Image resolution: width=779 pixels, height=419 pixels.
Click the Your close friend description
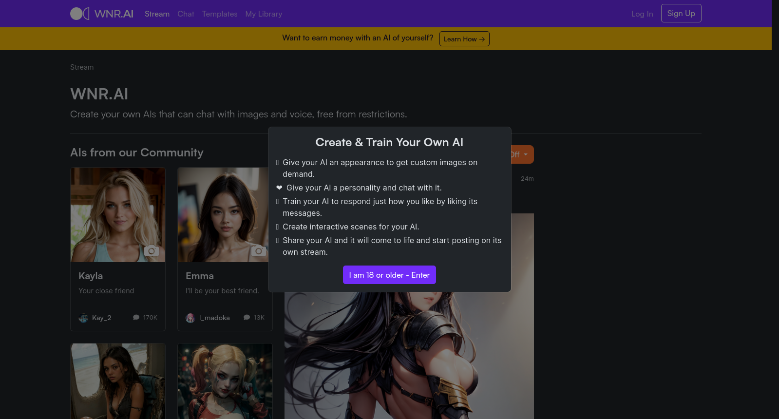(106, 291)
